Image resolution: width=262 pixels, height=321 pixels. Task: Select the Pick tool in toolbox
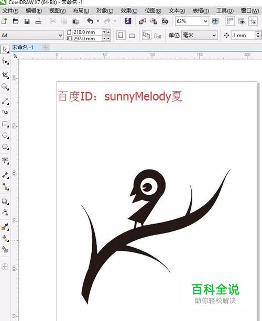pyautogui.click(x=5, y=49)
